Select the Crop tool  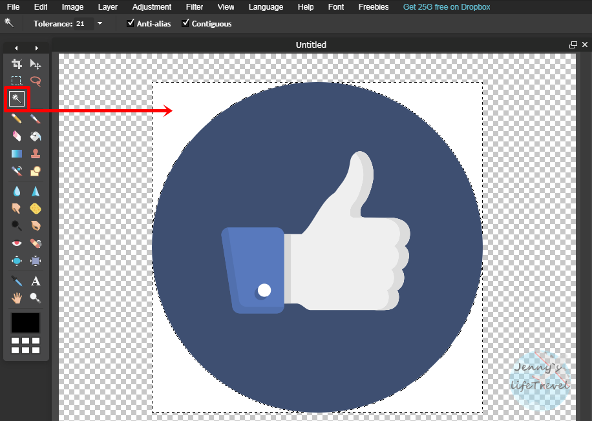point(16,64)
